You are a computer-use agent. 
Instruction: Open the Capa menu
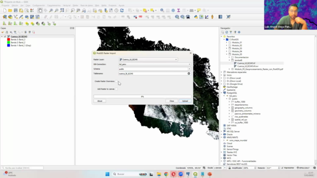(28, 5)
